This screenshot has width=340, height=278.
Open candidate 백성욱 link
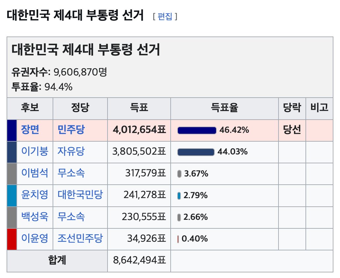pos(35,217)
